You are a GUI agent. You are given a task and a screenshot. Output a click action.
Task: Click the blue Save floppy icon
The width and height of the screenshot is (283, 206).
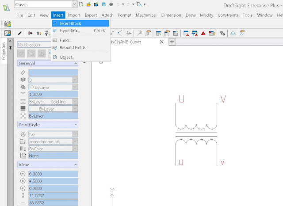(103, 4)
